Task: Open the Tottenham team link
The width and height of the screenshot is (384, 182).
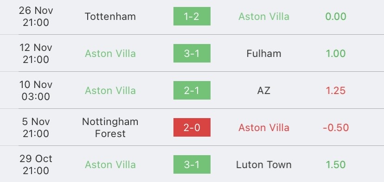Action: pyautogui.click(x=110, y=16)
